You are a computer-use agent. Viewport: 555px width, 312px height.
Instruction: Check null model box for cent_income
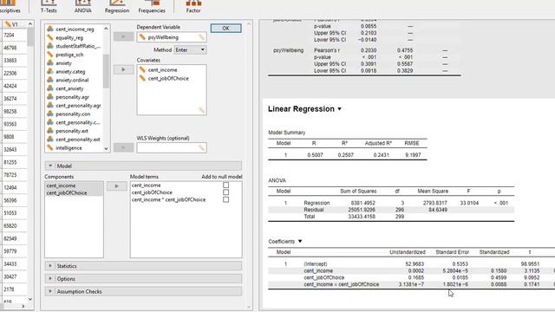click(x=225, y=185)
